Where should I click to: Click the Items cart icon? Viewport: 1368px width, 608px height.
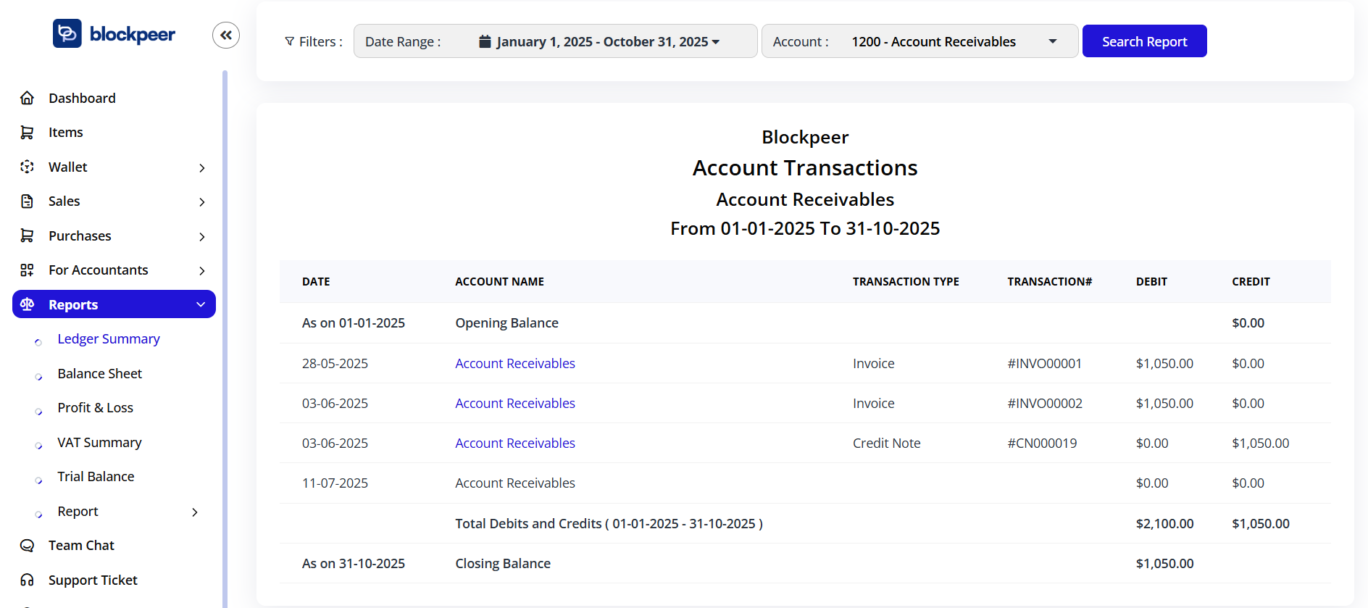(28, 133)
